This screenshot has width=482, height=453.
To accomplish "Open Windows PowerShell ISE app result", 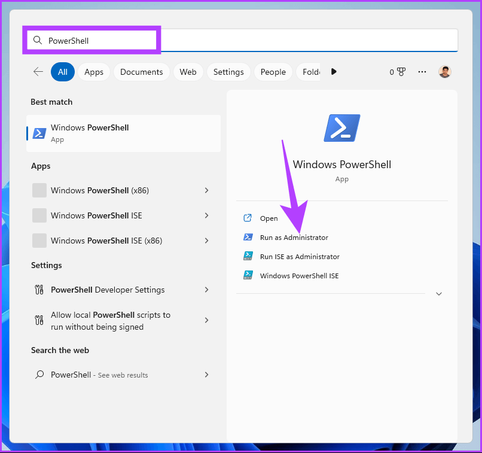I will (x=124, y=215).
